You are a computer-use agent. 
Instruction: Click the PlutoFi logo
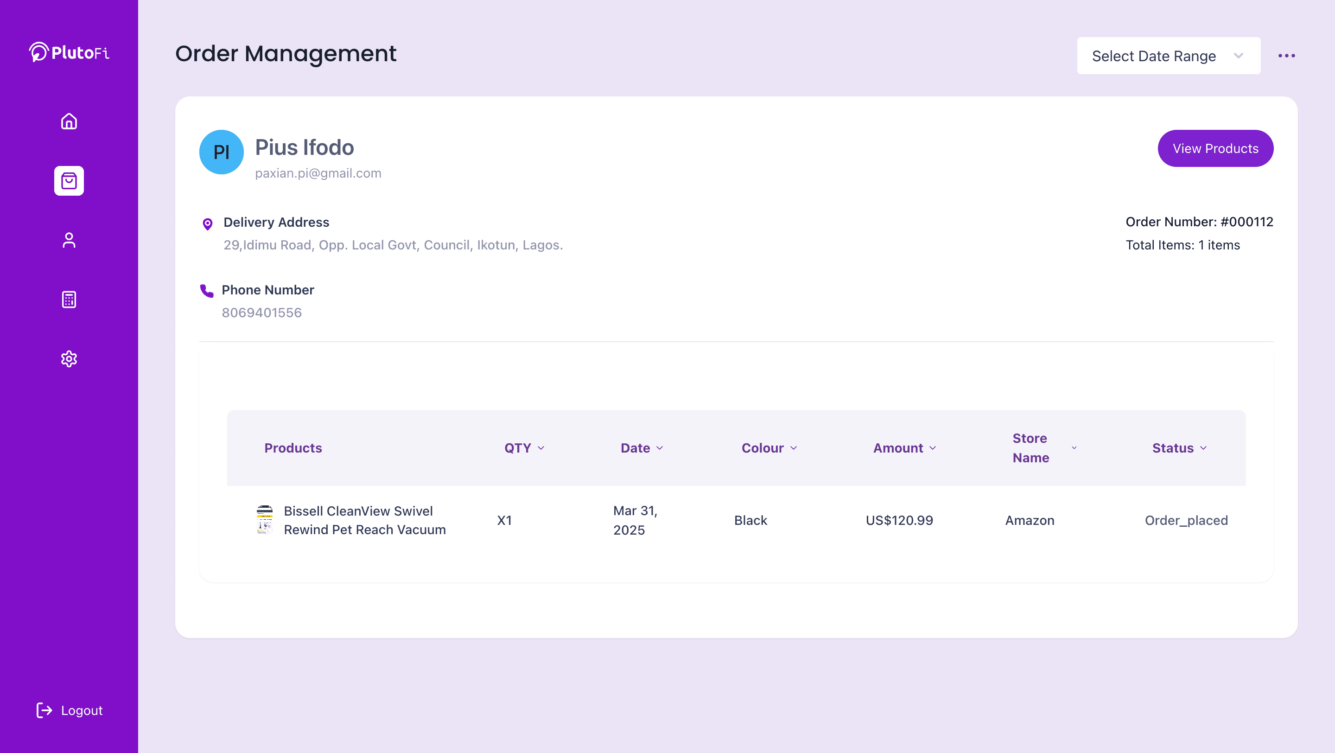(x=69, y=52)
